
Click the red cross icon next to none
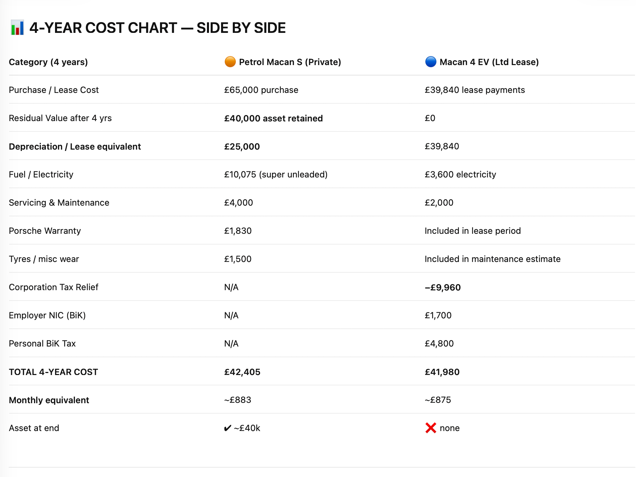click(431, 428)
